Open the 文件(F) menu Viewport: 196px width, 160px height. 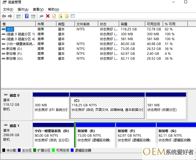pos(8,9)
